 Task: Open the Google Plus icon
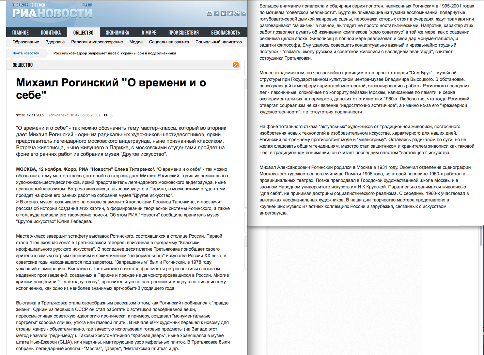(237, 13)
